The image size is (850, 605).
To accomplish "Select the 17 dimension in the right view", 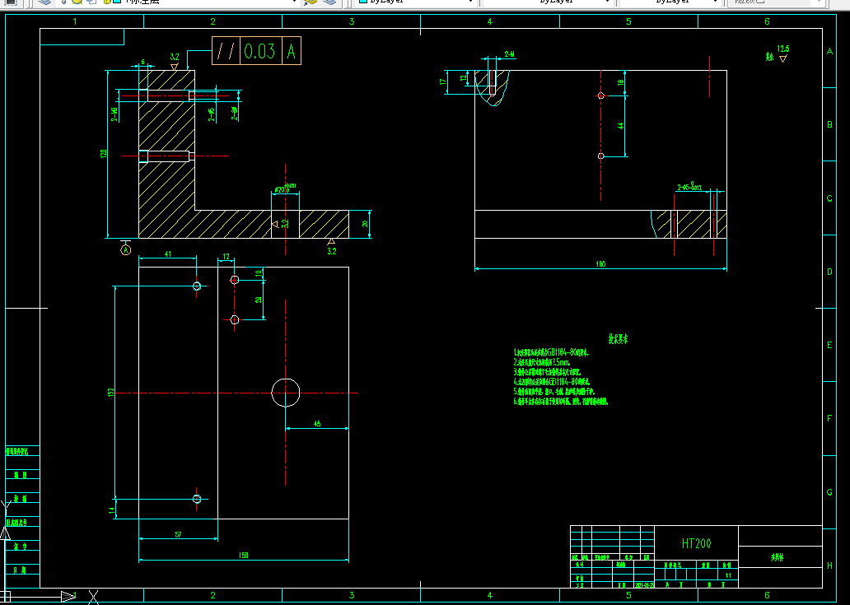I will click(443, 82).
